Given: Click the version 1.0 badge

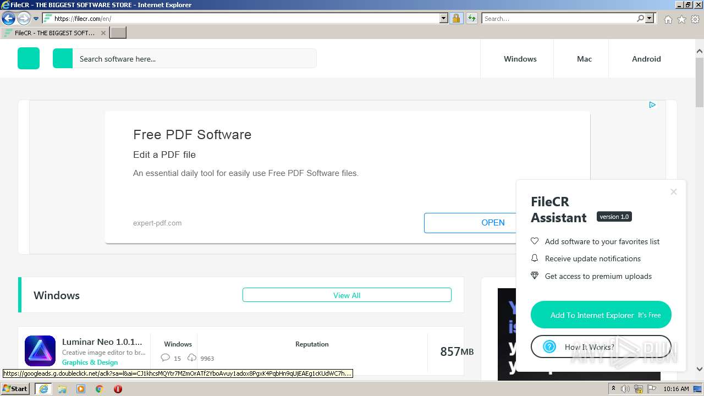Looking at the screenshot, I should [614, 217].
